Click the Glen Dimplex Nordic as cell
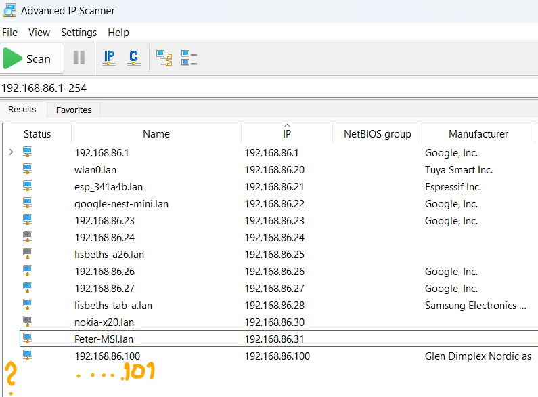The height and width of the screenshot is (397, 538). pyautogui.click(x=478, y=356)
